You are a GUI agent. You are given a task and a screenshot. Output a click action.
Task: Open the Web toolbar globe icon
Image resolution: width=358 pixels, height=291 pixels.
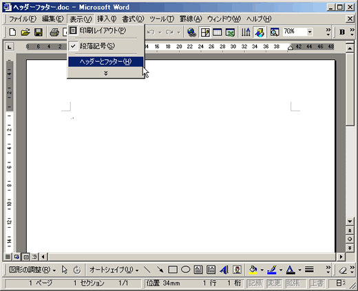click(191, 32)
